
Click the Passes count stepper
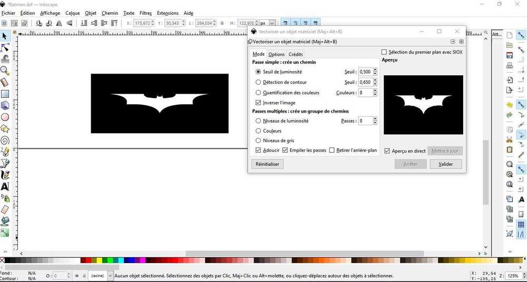click(375, 121)
